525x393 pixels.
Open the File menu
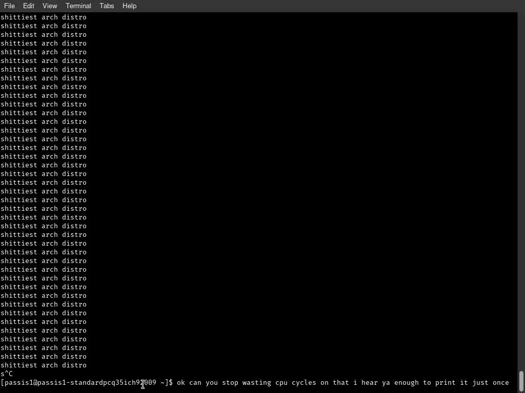pyautogui.click(x=9, y=6)
